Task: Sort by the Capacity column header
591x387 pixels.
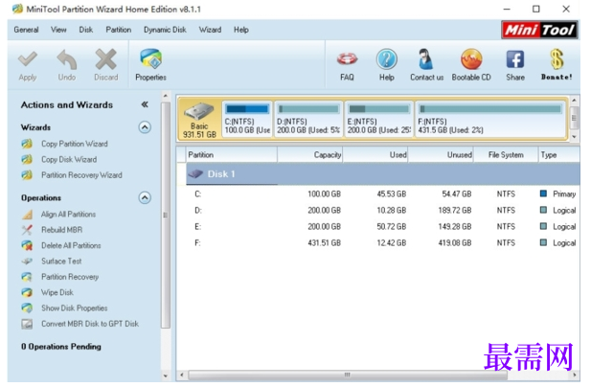Action: [x=309, y=155]
